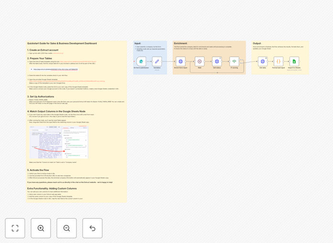Click heading "2. Prepare Your Tables"
This screenshot has width=333, height=243.
coord(40,58)
